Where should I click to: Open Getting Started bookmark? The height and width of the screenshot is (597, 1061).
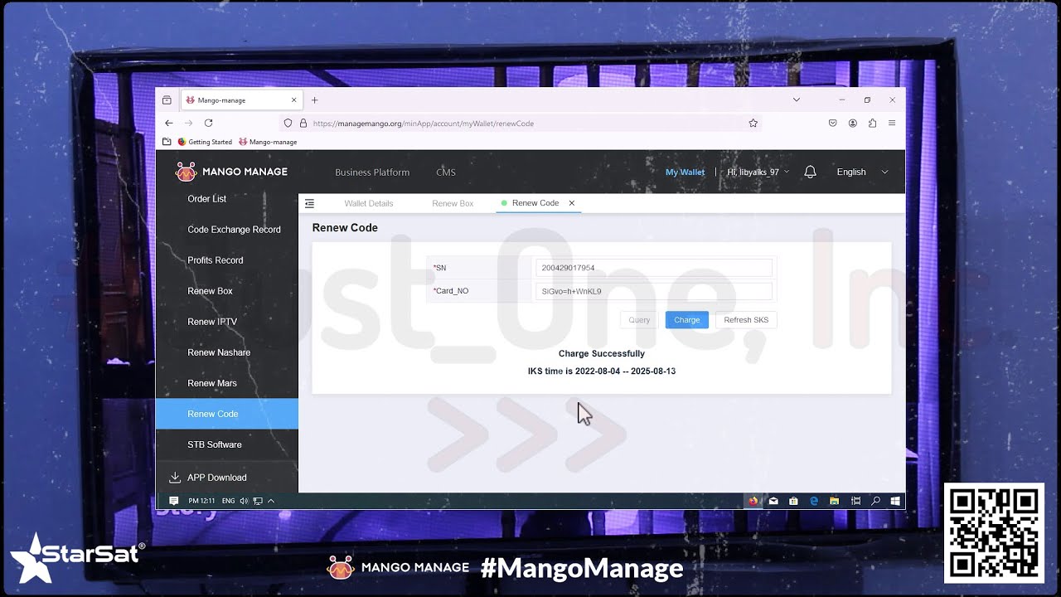(x=205, y=142)
